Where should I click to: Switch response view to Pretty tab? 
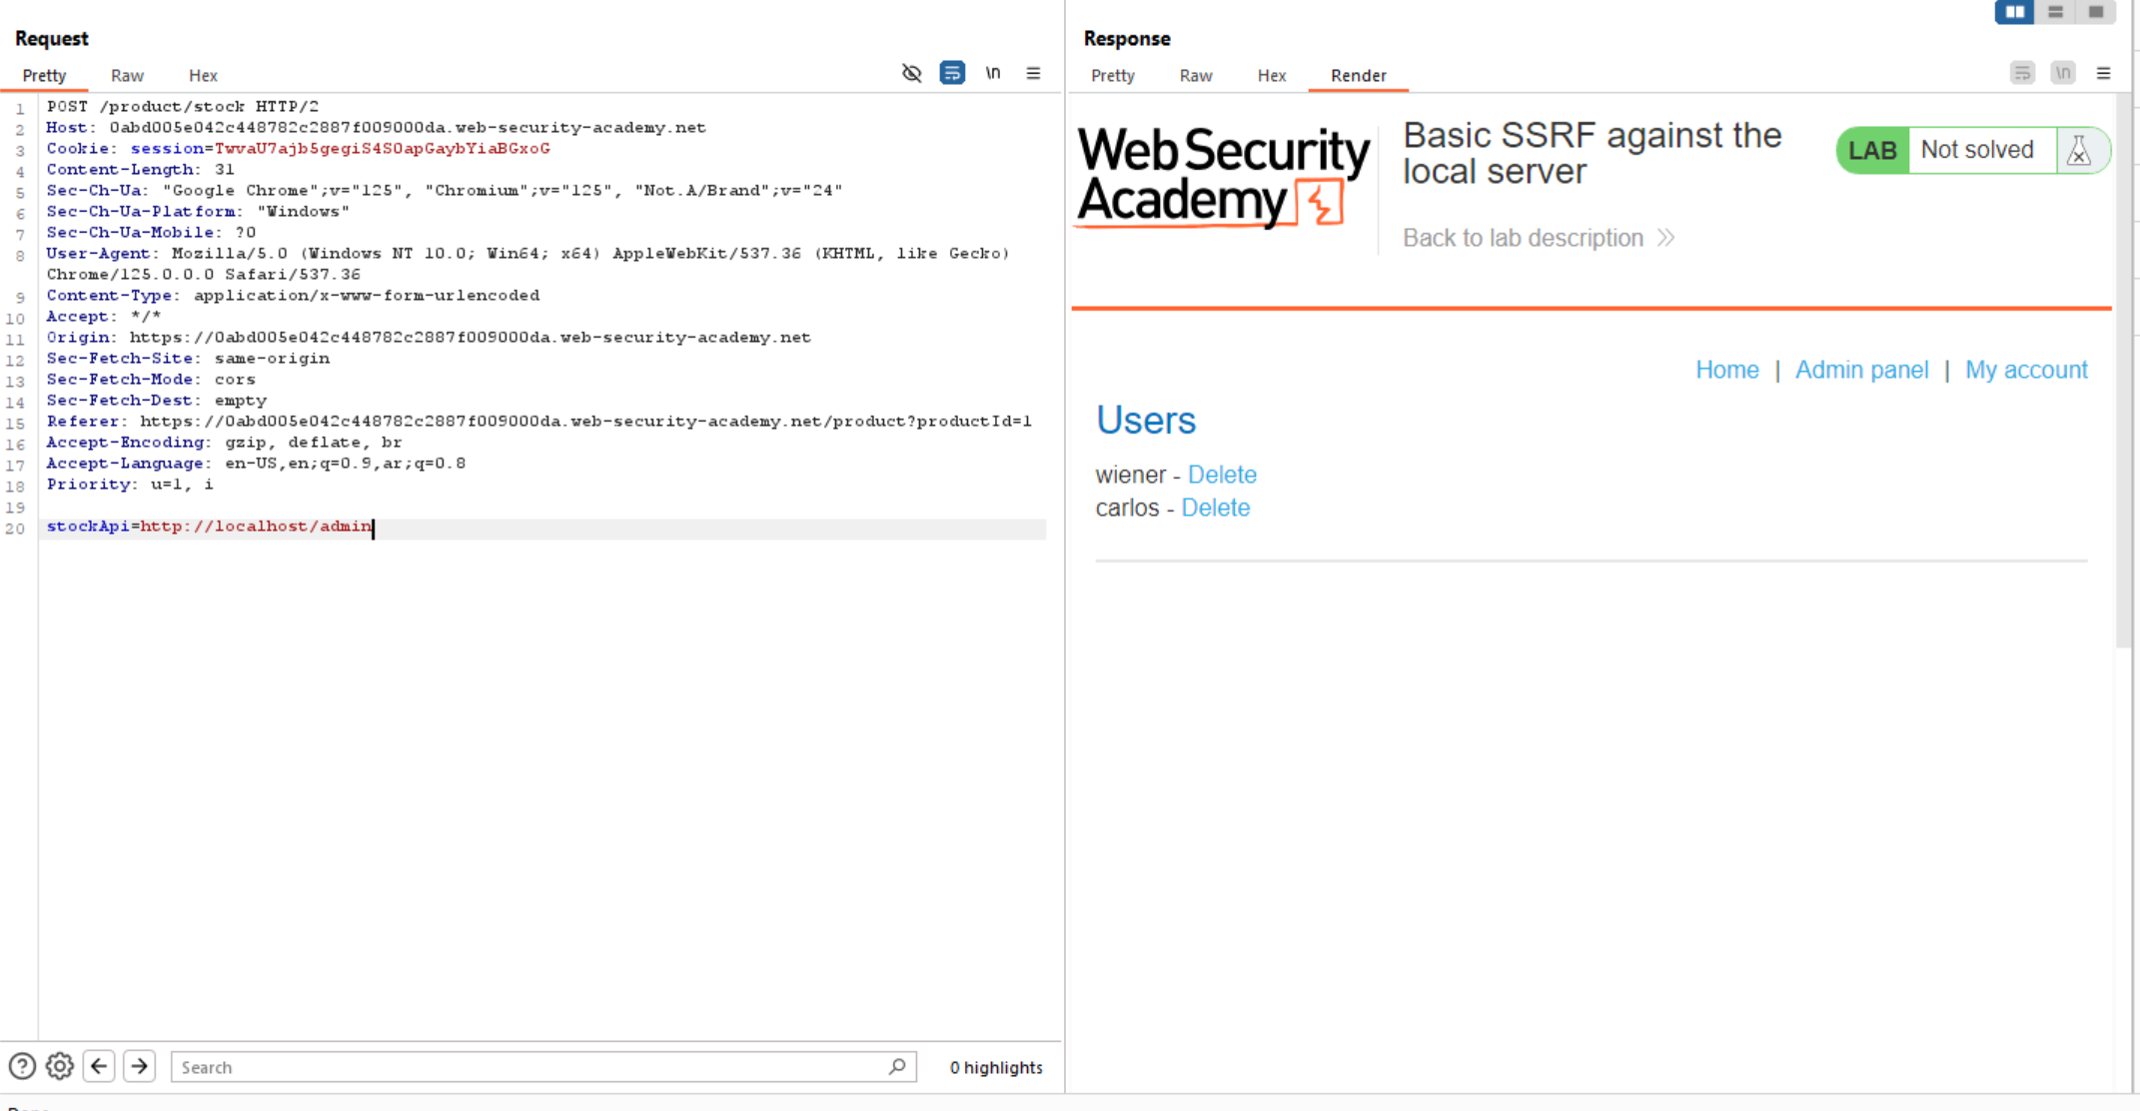tap(1112, 76)
